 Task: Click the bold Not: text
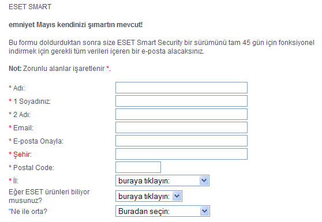pos(15,69)
